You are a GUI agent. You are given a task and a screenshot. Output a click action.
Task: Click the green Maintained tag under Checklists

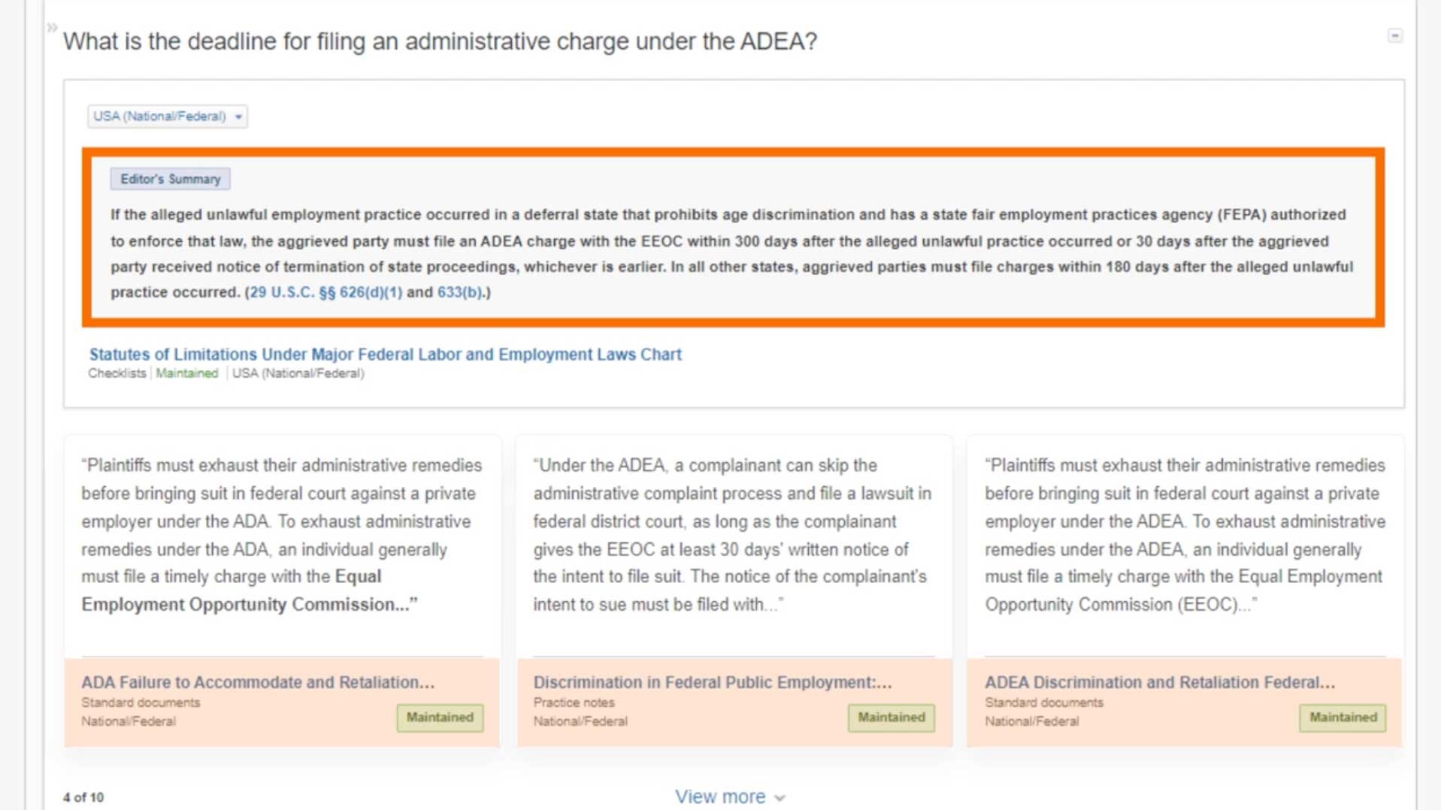click(186, 373)
